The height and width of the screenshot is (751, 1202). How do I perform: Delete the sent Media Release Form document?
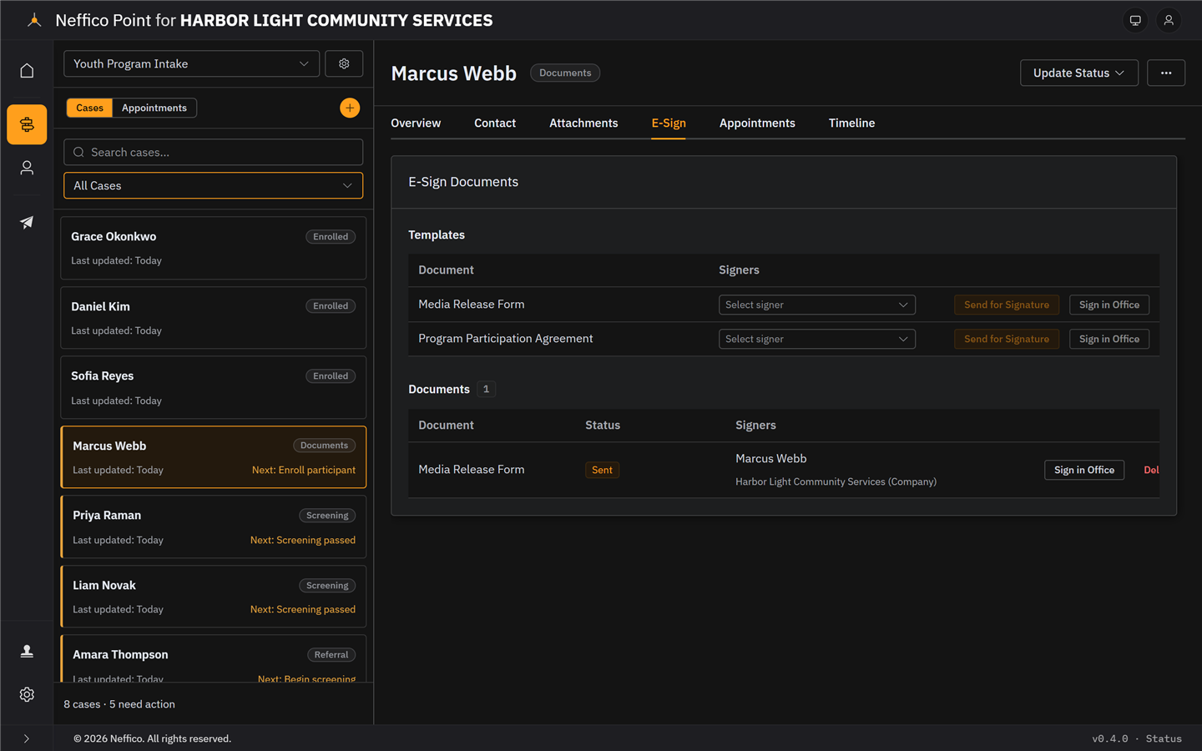1151,470
